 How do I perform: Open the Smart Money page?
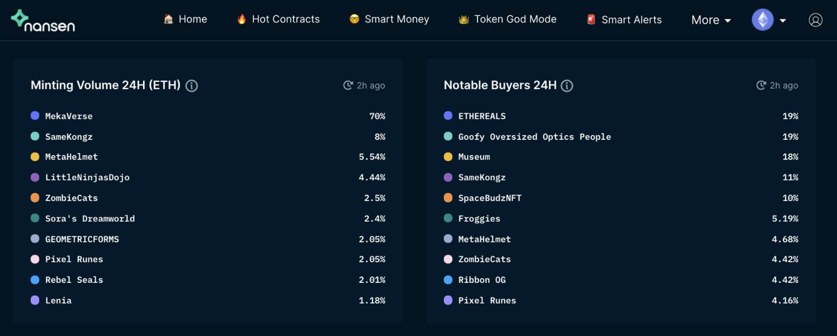click(x=389, y=19)
